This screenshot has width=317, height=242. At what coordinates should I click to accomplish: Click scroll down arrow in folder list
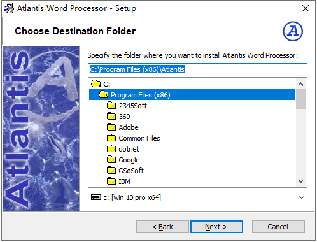(x=300, y=181)
